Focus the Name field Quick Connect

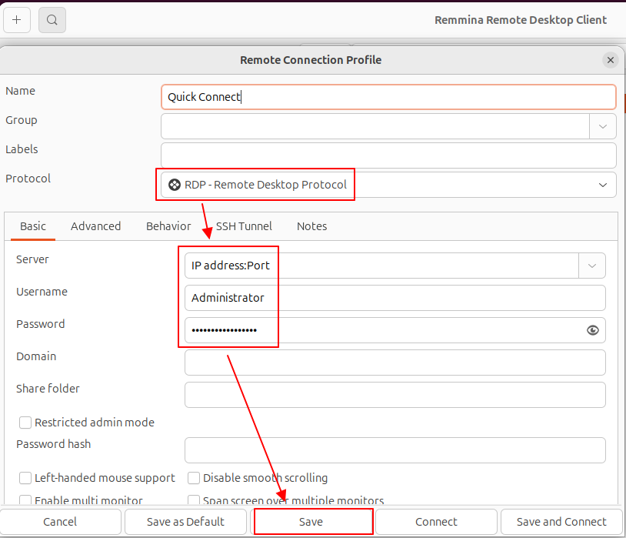coord(388,97)
